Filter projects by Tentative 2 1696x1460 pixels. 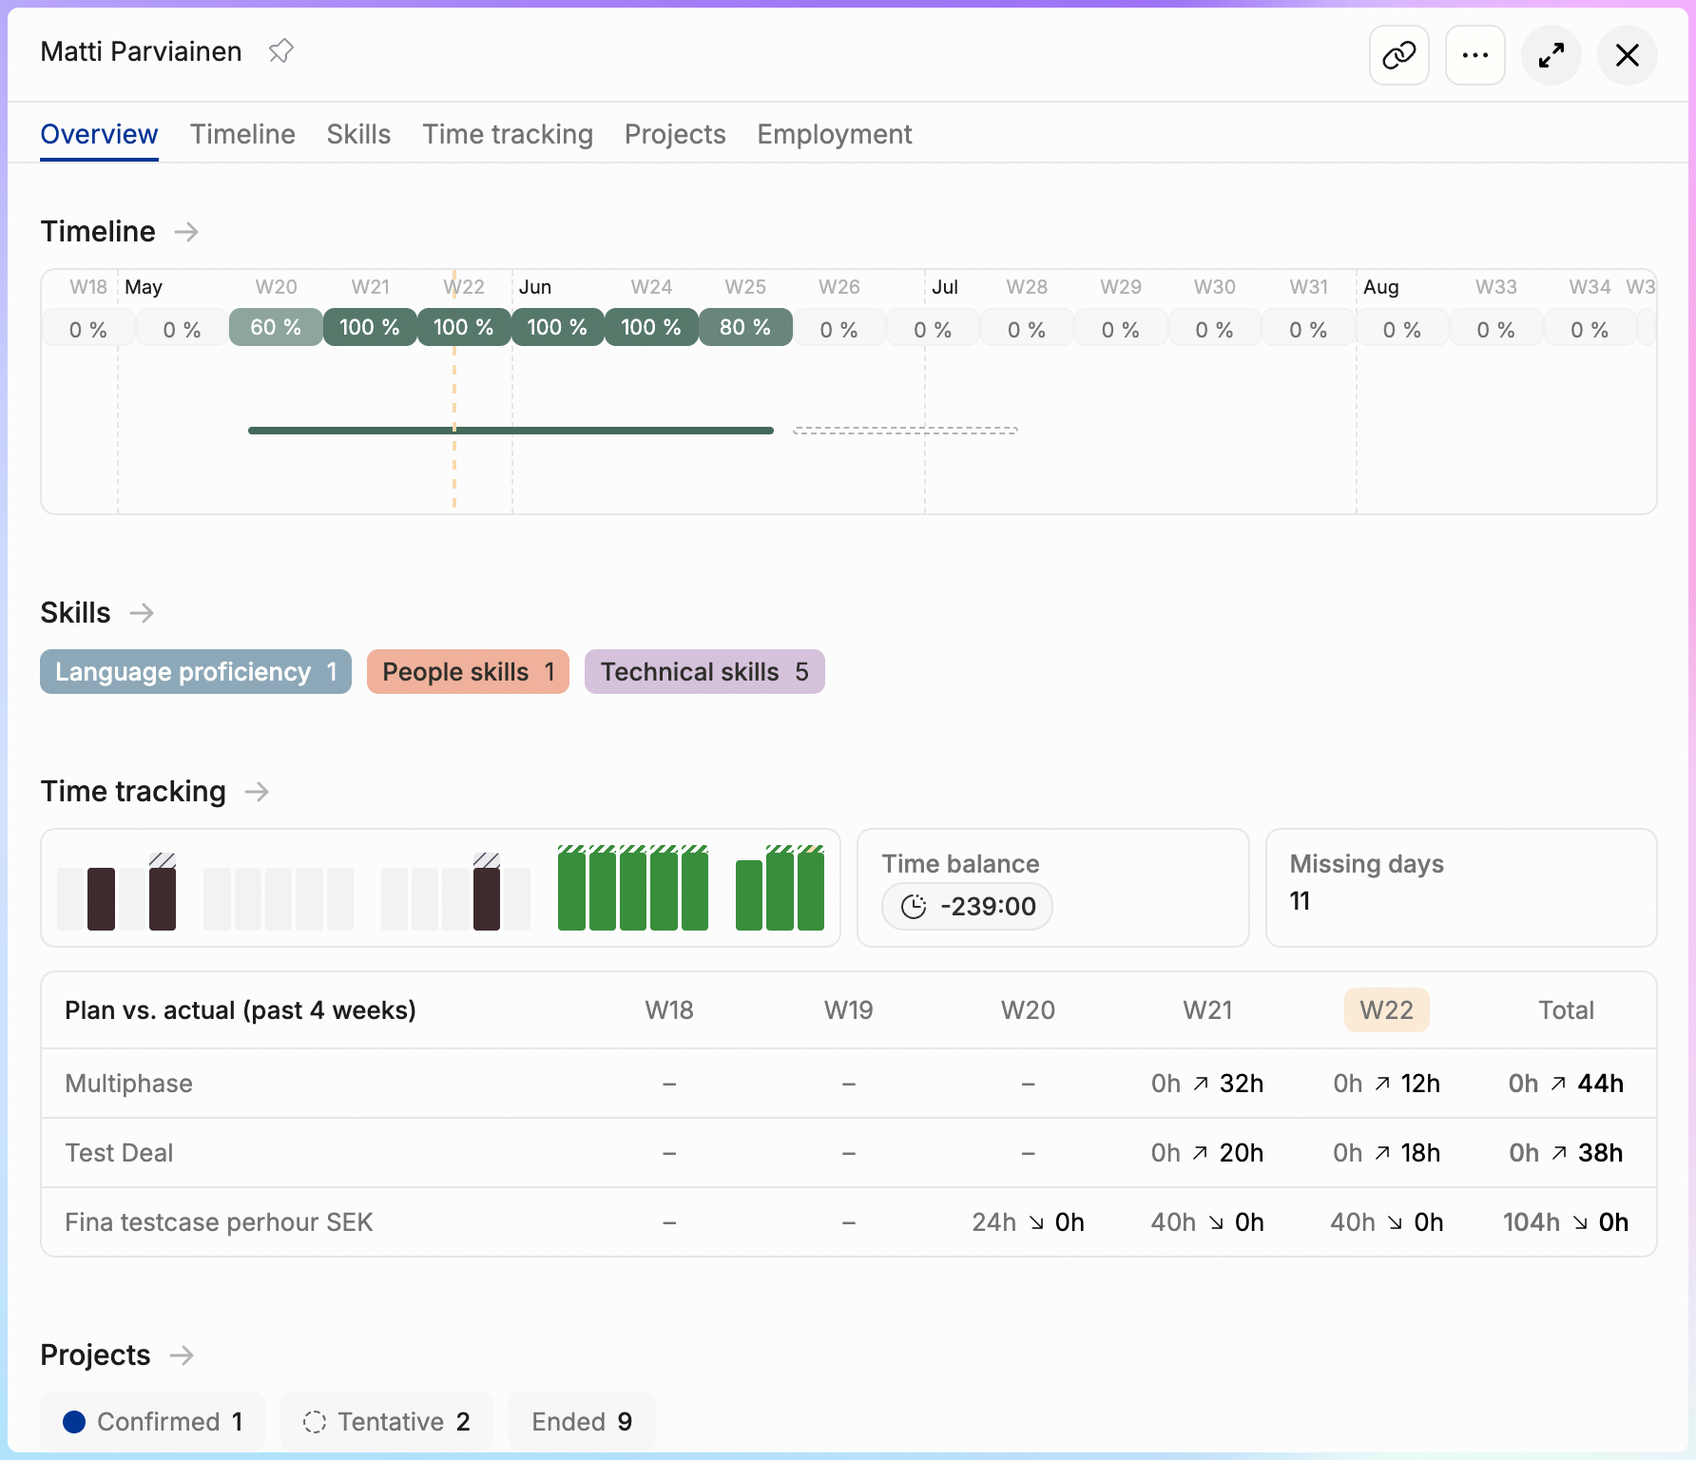coord(387,1422)
